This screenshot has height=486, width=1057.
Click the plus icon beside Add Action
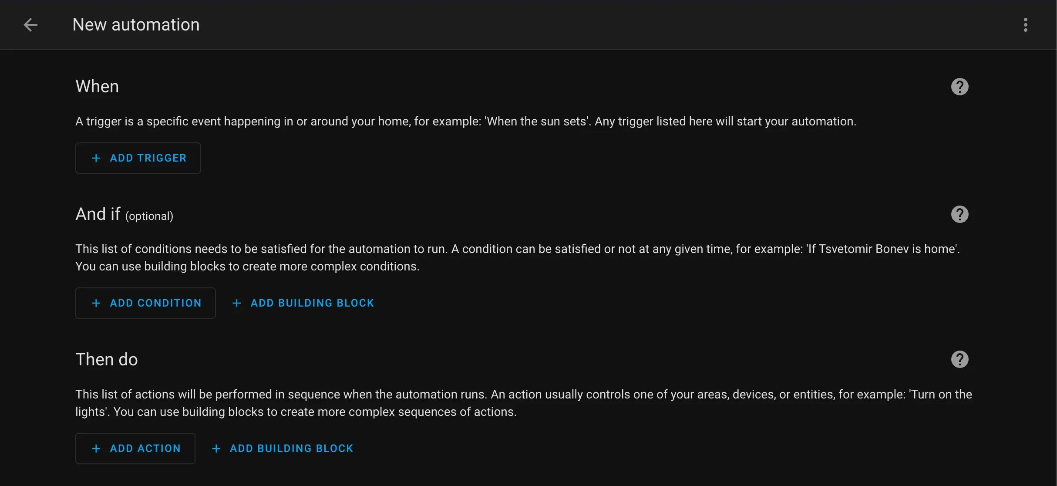(96, 449)
